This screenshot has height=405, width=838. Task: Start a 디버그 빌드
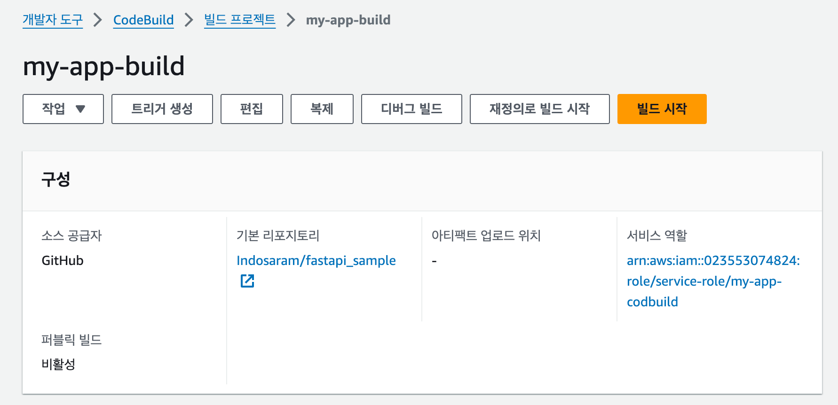point(411,109)
